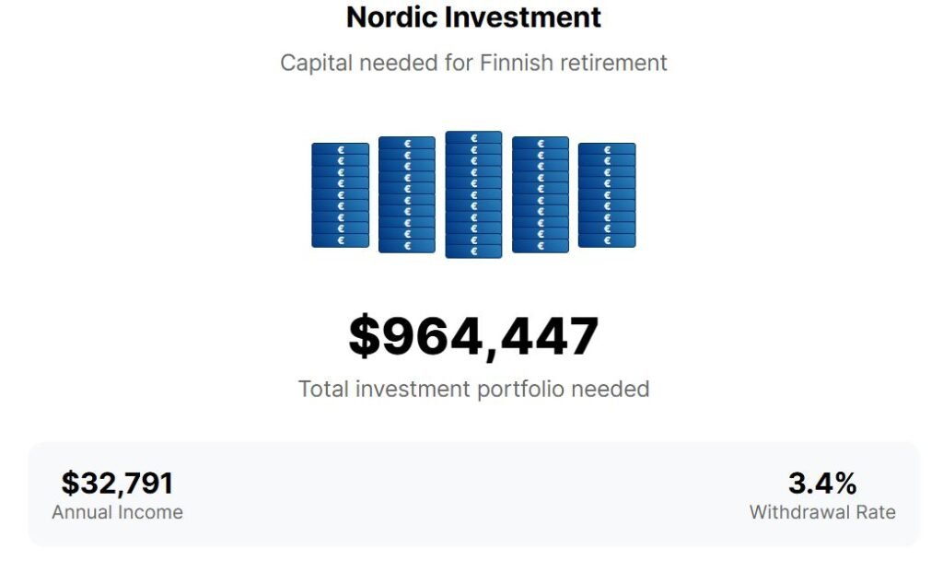Viewport: 943px width, 572px height.
Task: Click the tallest center euro stack
Action: [473, 195]
